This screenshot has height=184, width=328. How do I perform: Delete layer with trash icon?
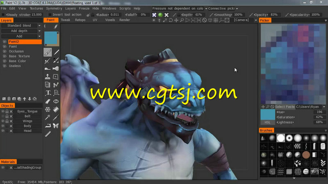[9, 99]
